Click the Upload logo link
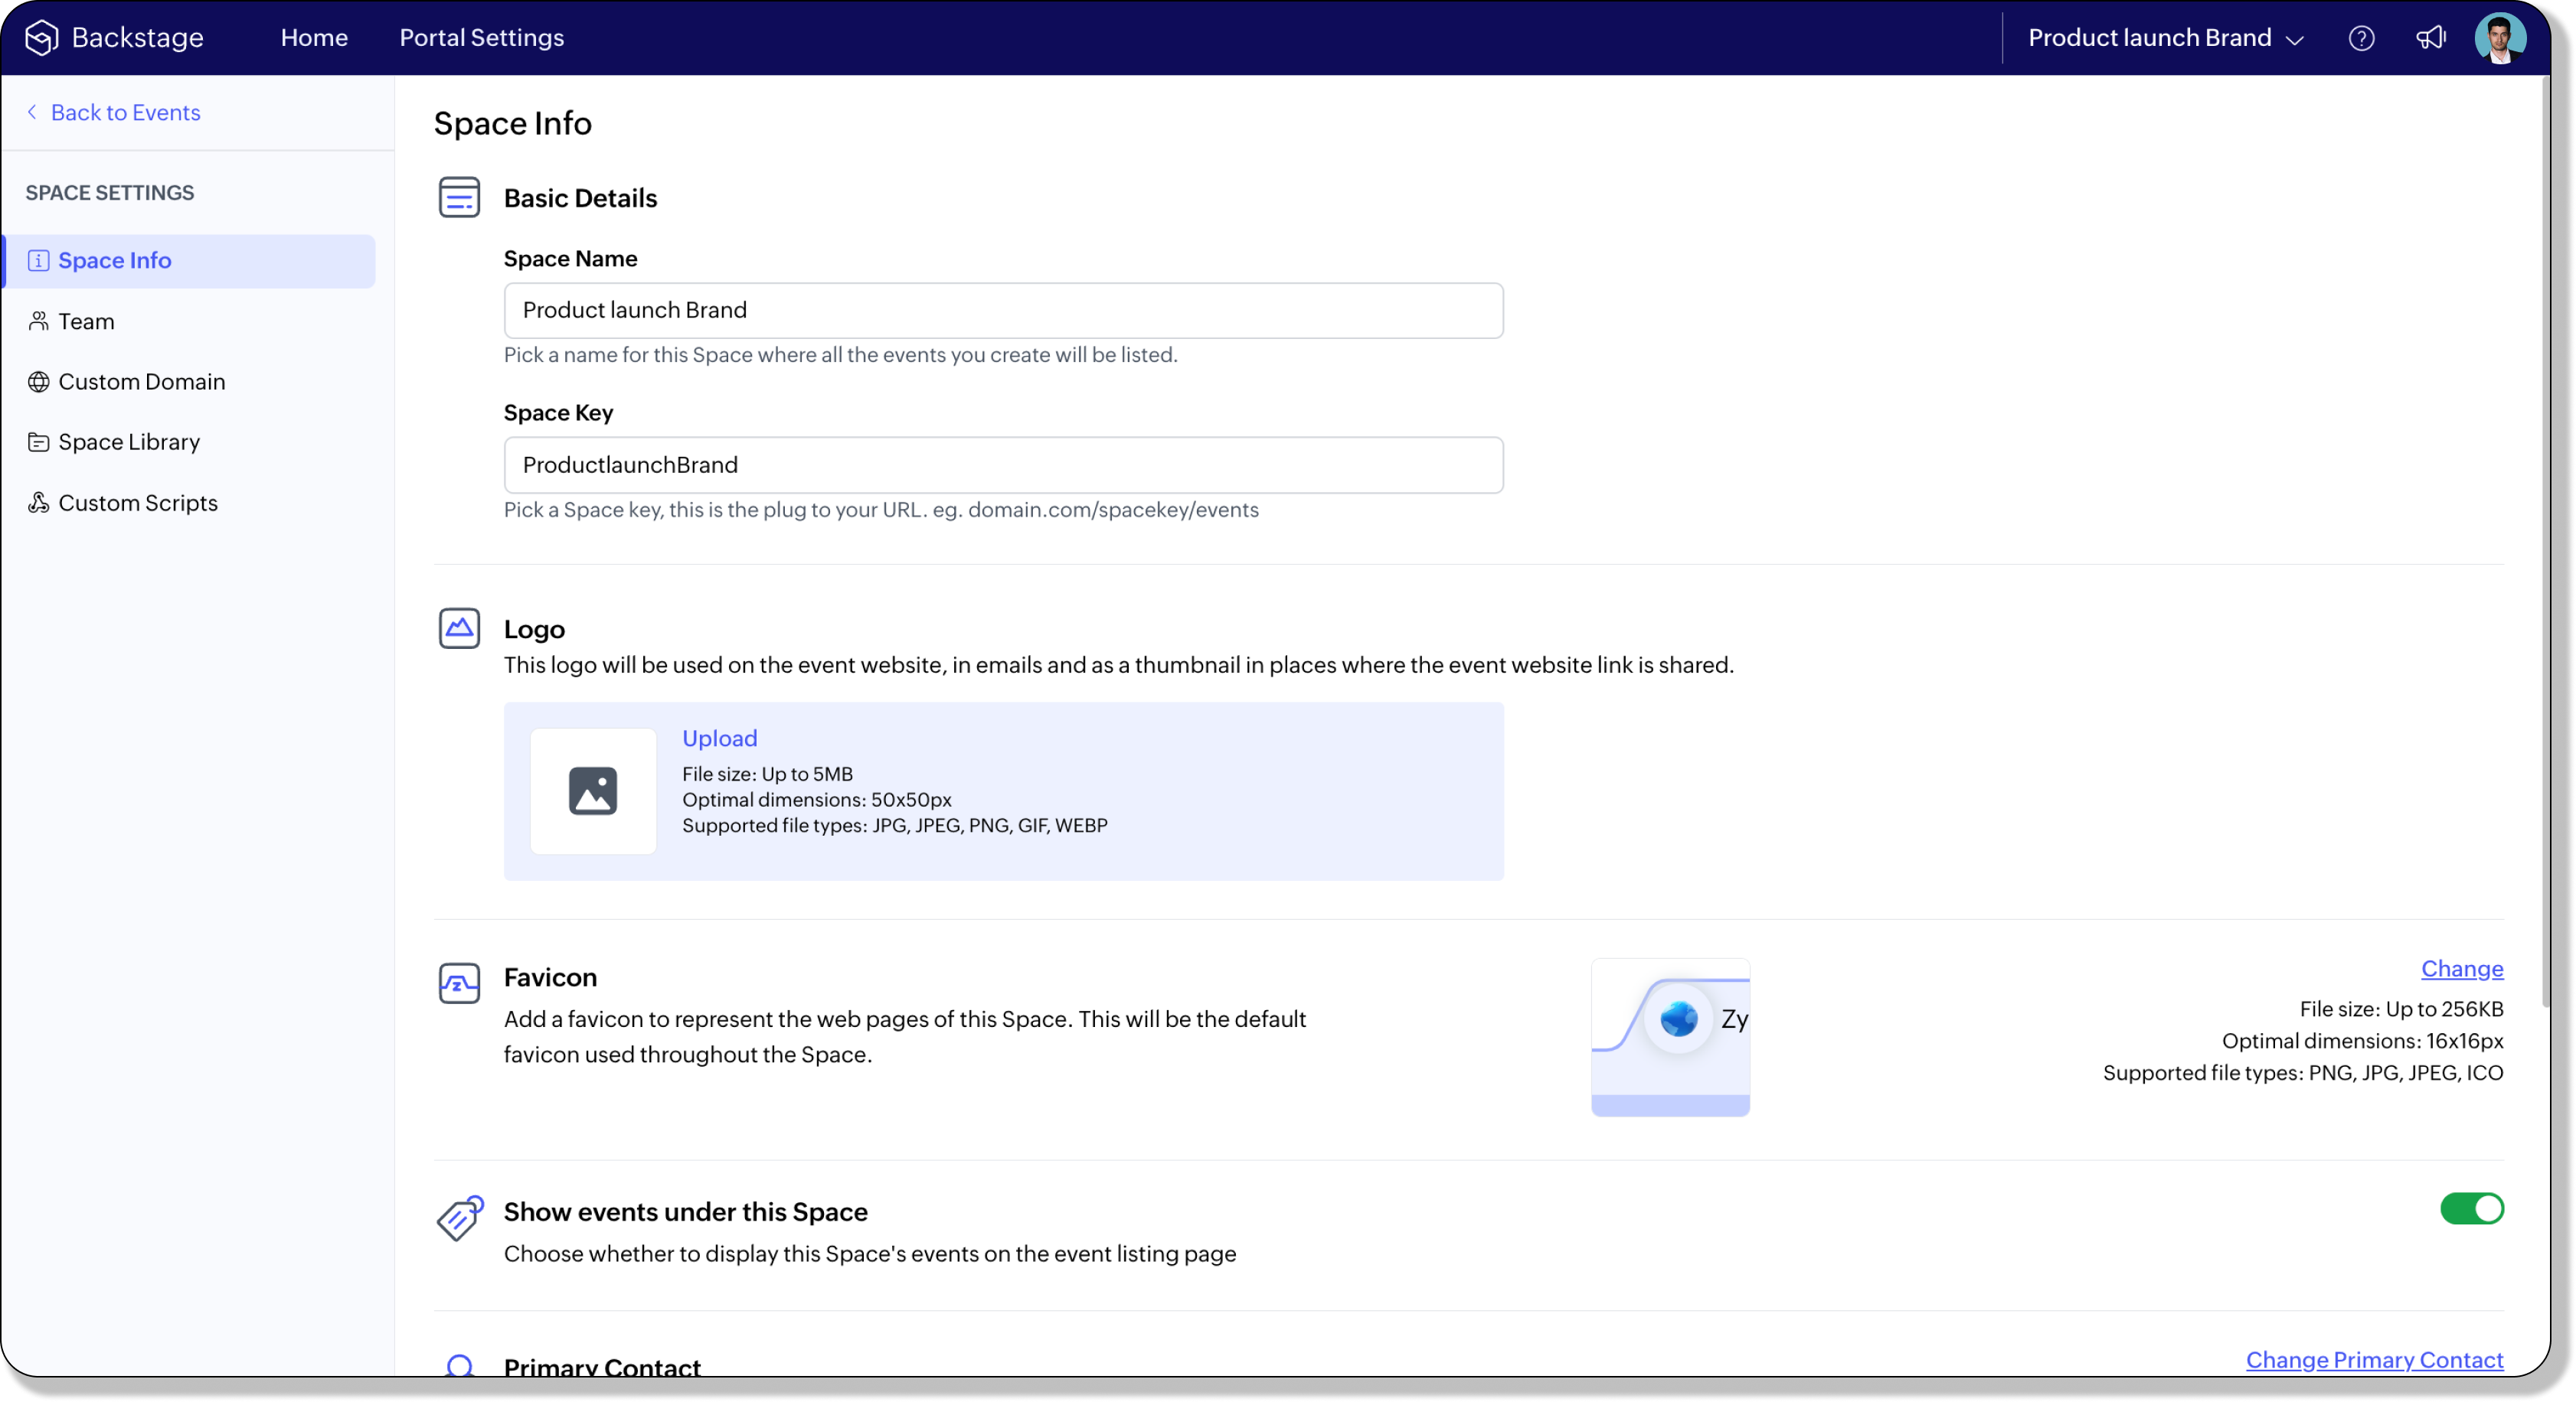 (719, 738)
